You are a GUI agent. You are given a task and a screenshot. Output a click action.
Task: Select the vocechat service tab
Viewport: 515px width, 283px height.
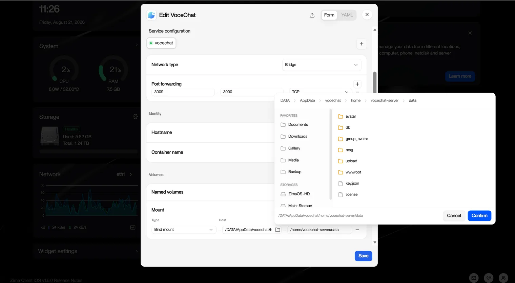point(161,43)
